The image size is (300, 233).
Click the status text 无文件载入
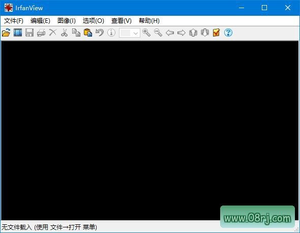pyautogui.click(x=17, y=227)
